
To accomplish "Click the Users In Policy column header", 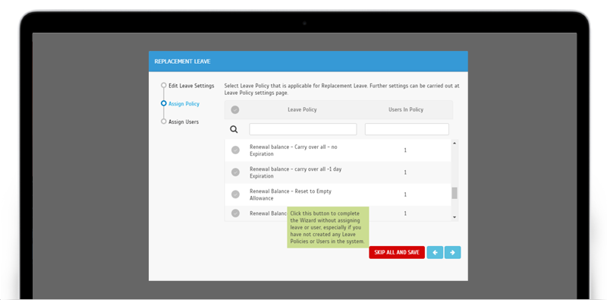I will coord(406,109).
